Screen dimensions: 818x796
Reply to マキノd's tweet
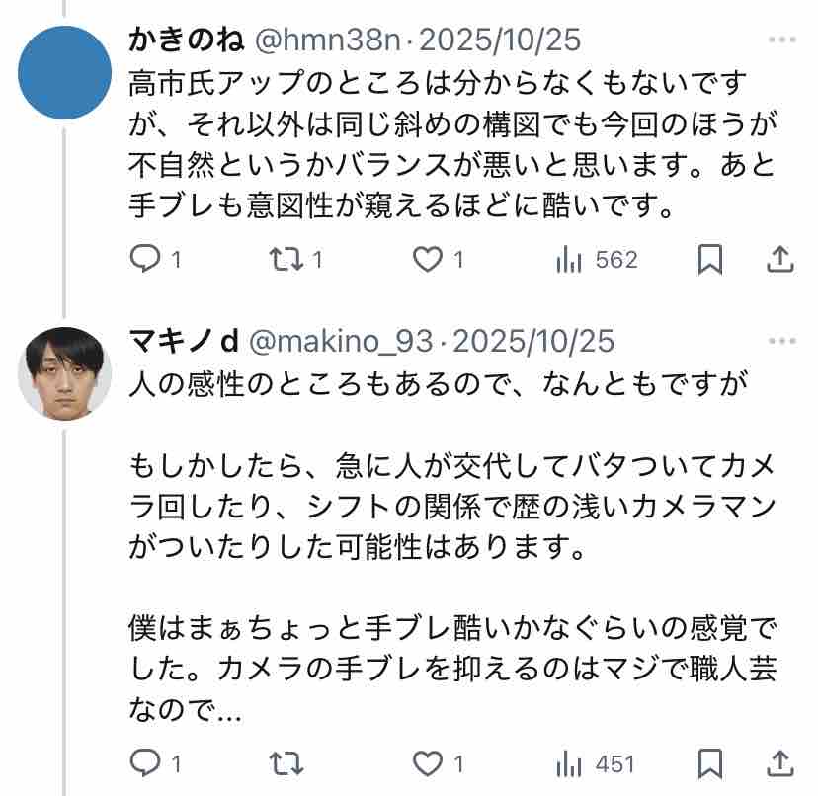coord(145,764)
